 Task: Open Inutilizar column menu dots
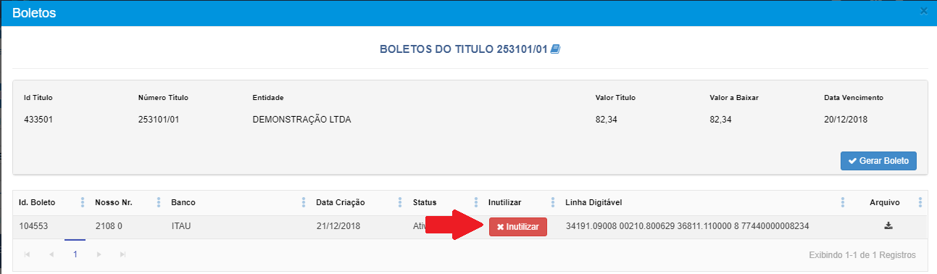coord(552,202)
